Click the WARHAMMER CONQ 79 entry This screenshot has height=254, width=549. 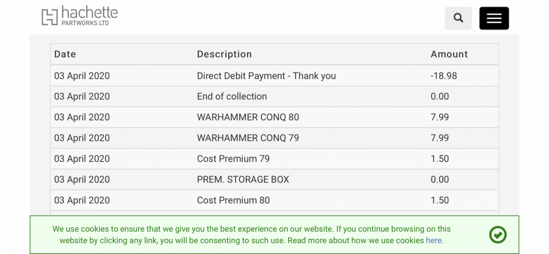tap(248, 138)
